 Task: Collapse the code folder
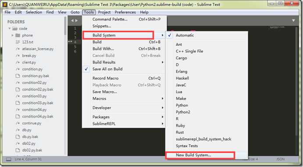[10, 28]
